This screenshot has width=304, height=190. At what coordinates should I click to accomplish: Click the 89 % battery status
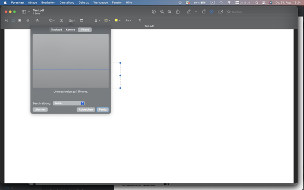[x=199, y=2]
